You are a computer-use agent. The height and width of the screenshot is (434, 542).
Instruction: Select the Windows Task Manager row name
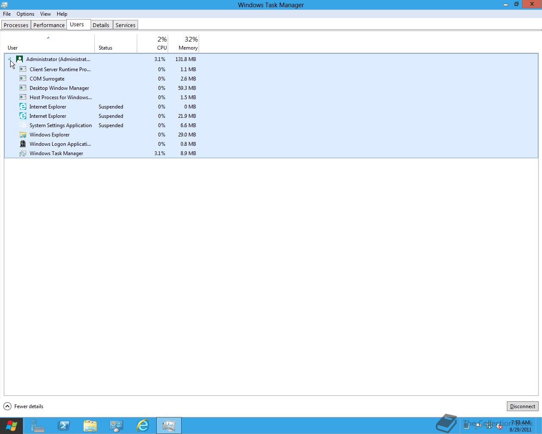point(56,153)
